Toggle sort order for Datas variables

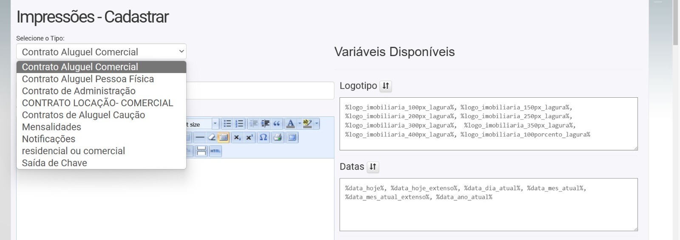(x=373, y=167)
